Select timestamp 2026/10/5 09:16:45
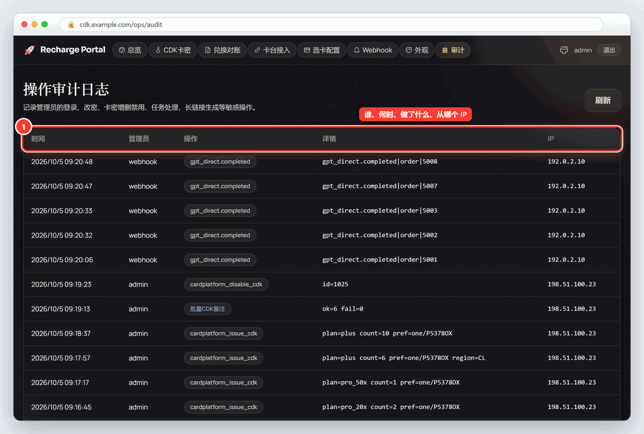 pos(61,407)
